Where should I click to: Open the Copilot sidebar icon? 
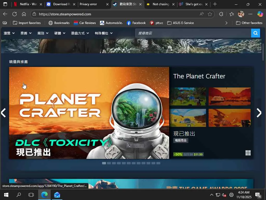click(260, 14)
